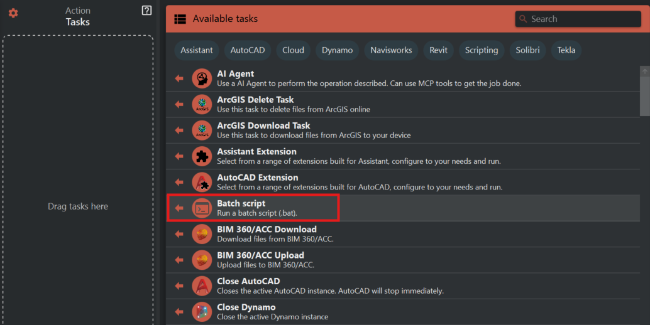Add Assistant Extension using its arrow

click(179, 156)
